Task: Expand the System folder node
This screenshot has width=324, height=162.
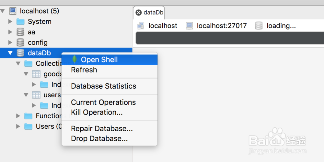Action: tap(10, 22)
